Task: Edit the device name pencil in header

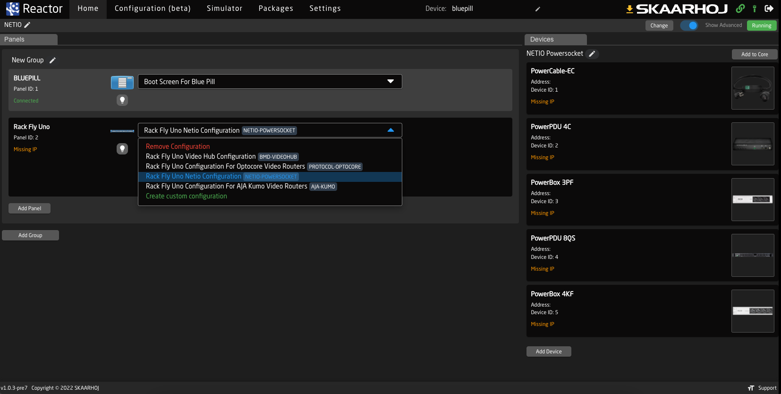Action: click(x=537, y=9)
